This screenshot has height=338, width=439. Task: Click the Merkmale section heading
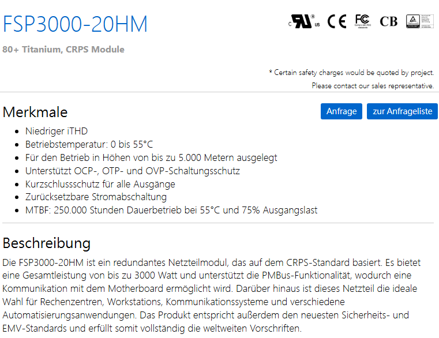pyautogui.click(x=35, y=112)
